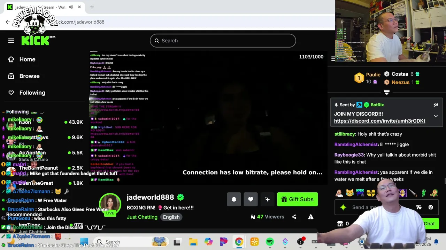The width and height of the screenshot is (446, 250).
Task: Open Spotify from the taskbar
Action: coord(270,242)
